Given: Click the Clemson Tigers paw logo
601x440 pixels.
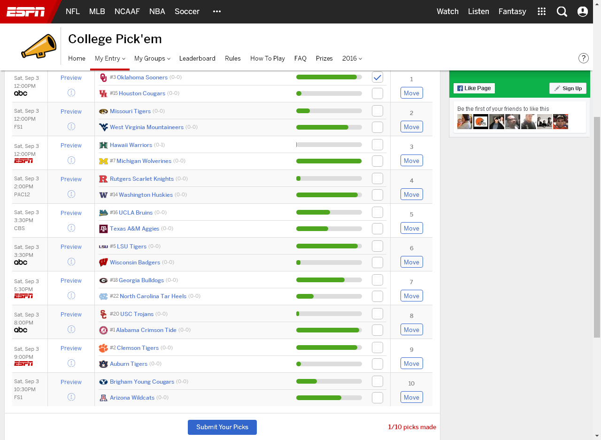Looking at the screenshot, I should pos(103,348).
